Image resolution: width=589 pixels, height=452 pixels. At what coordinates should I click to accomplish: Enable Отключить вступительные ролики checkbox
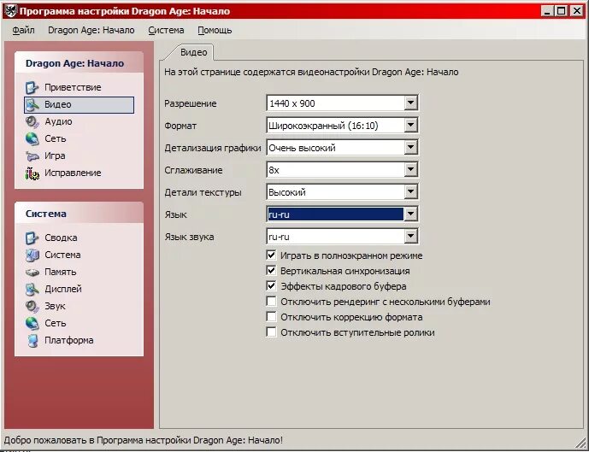click(x=271, y=332)
